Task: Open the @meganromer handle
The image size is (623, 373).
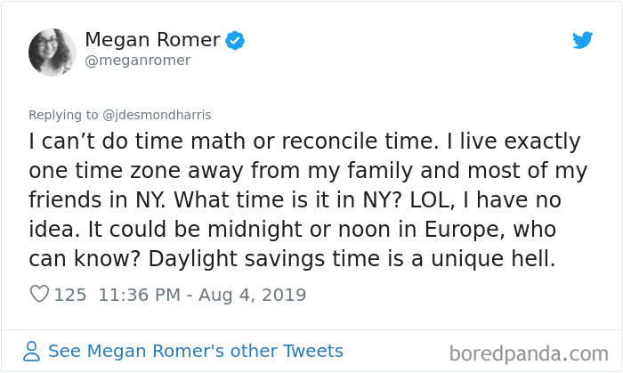Action: [137, 61]
